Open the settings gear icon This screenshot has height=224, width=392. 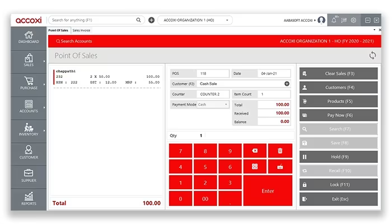[x=353, y=20]
